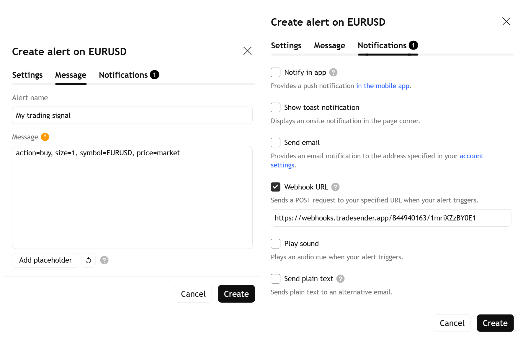Check Show toast notification
Viewport: 523px width, 341px height.
275,107
